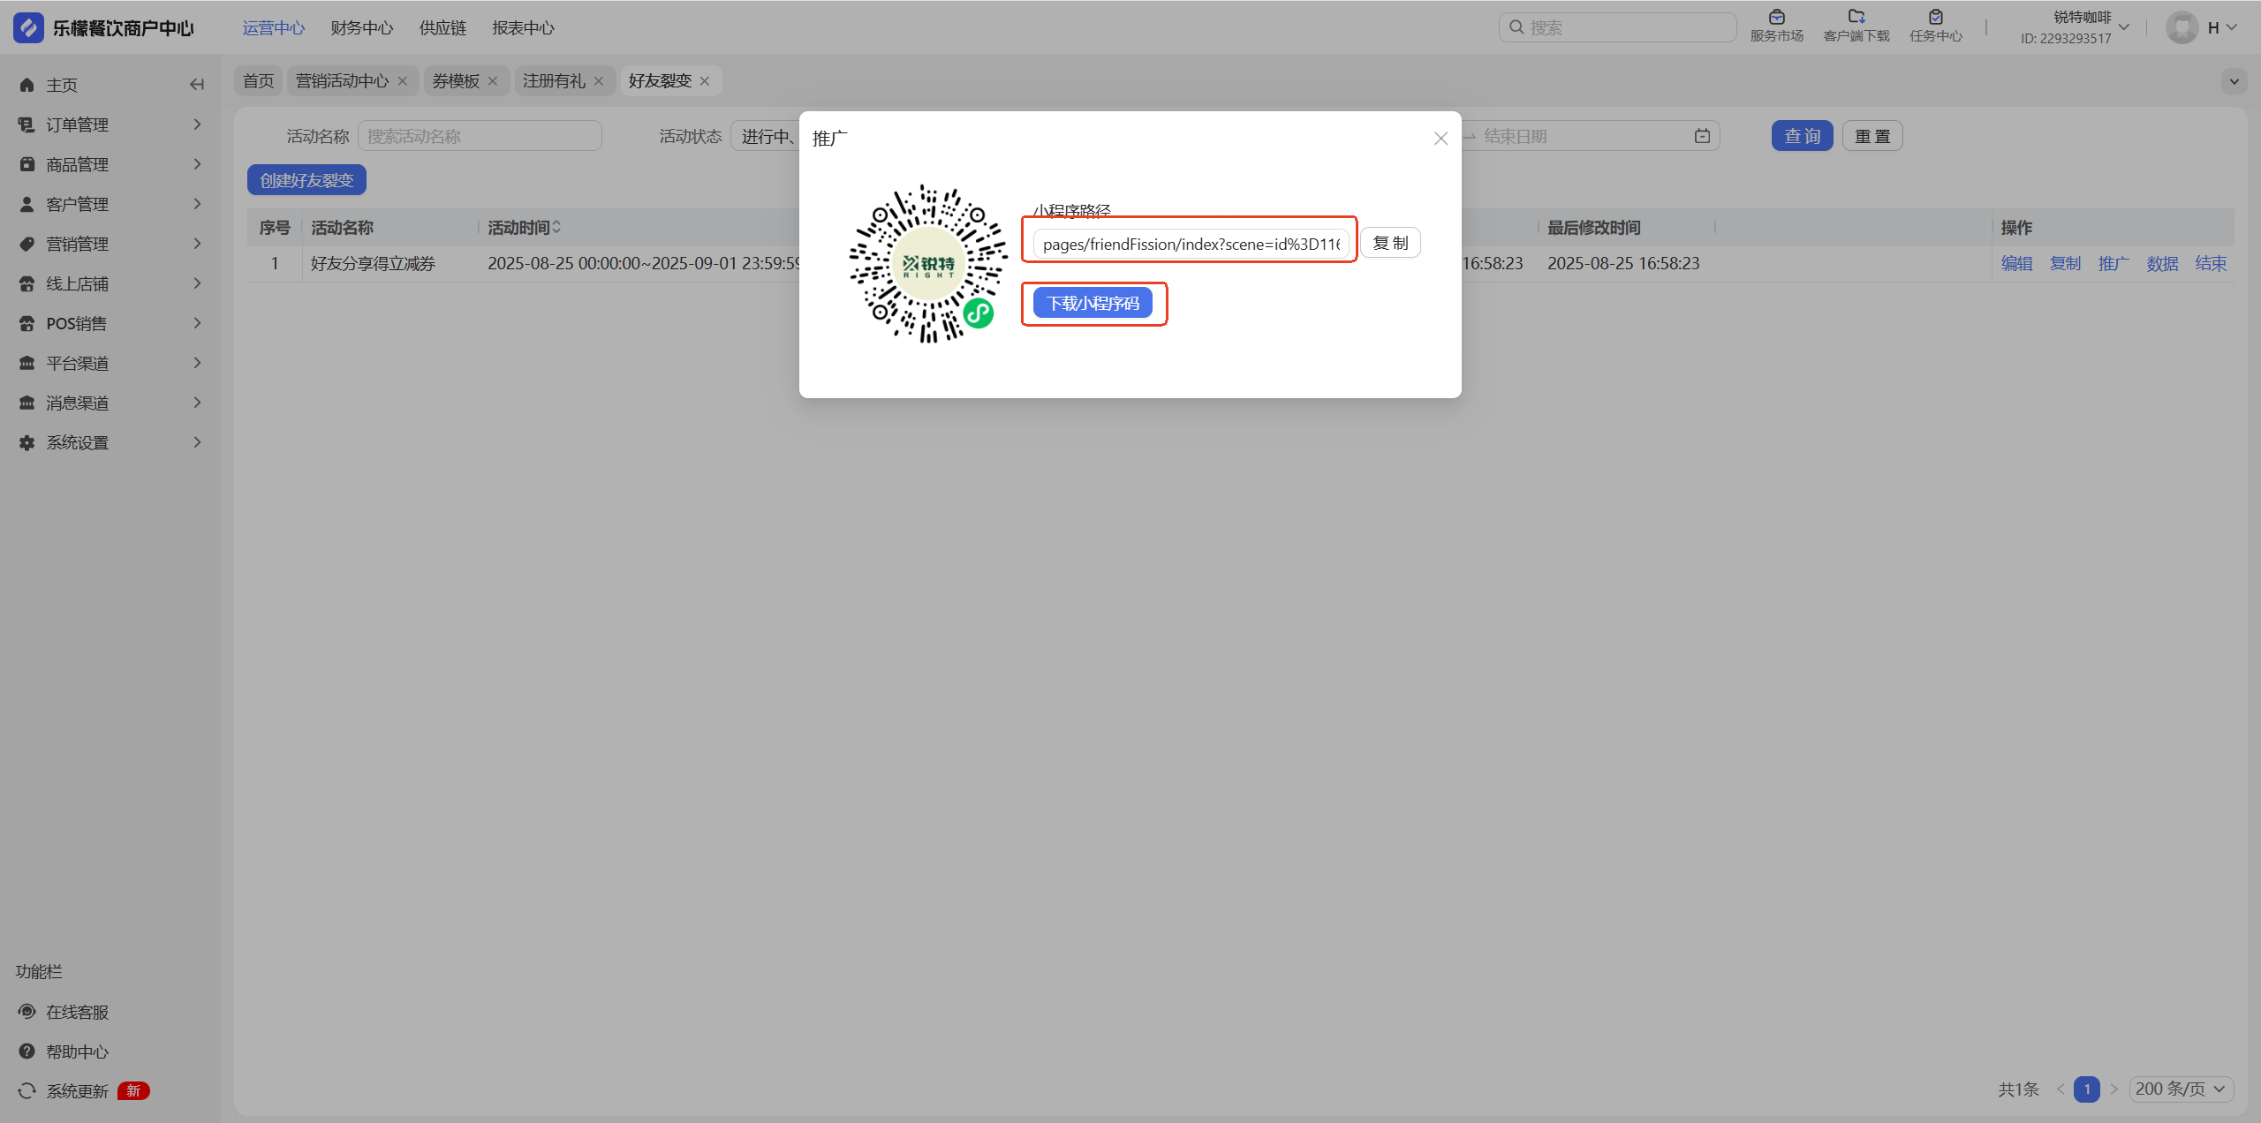Expand the 订单管理 menu chevron

[198, 124]
